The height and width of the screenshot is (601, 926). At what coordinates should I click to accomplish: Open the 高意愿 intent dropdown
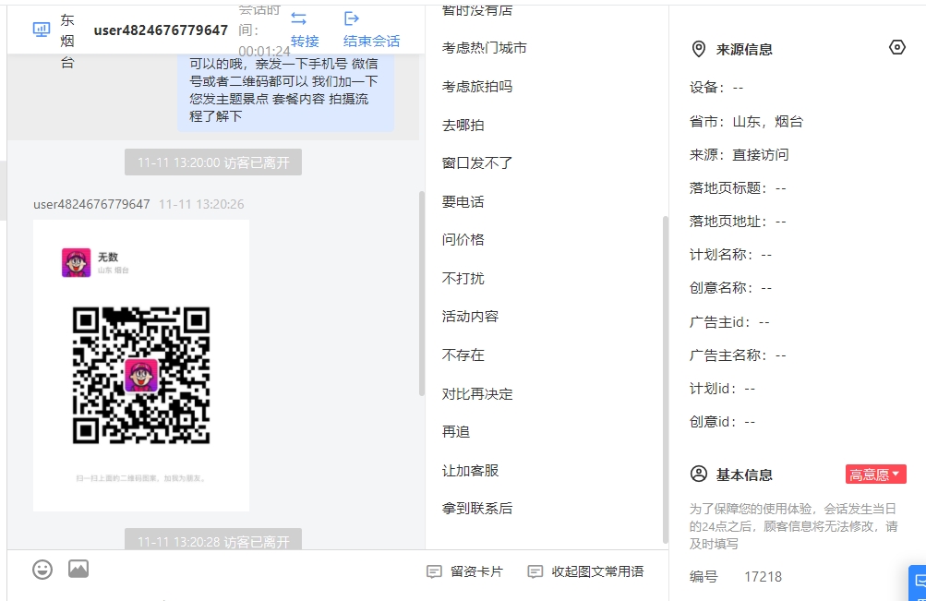[876, 475]
